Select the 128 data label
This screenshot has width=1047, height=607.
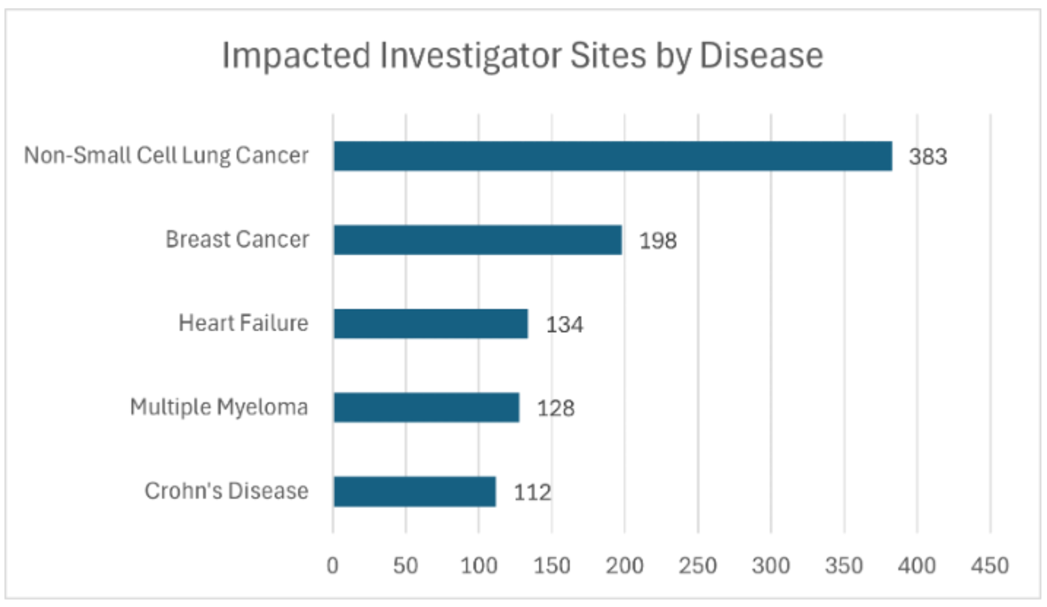555,409
